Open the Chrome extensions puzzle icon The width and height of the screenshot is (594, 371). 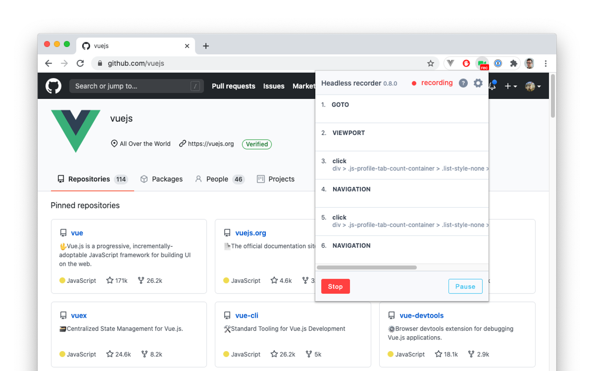[513, 64]
